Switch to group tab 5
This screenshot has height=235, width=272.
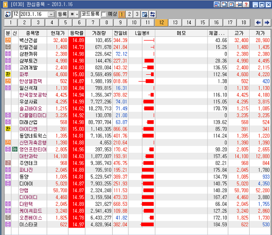point(65,22)
